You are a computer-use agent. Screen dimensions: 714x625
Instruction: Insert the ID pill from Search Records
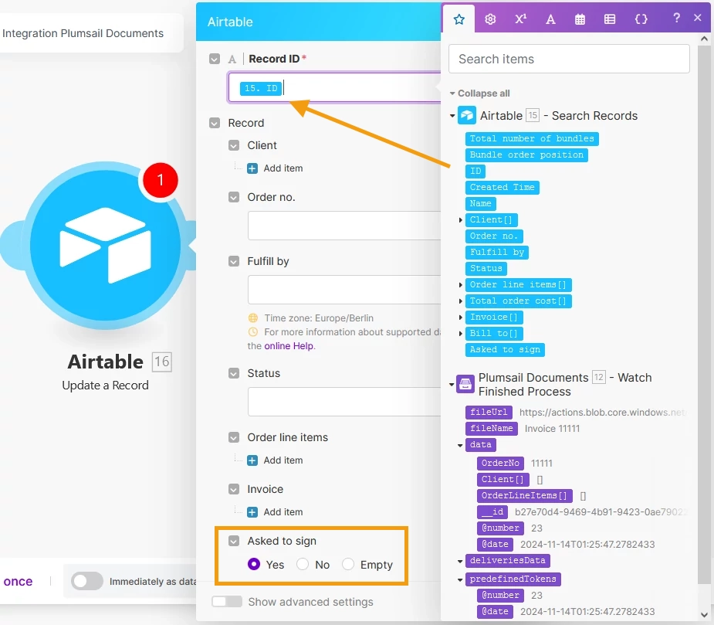(x=475, y=171)
